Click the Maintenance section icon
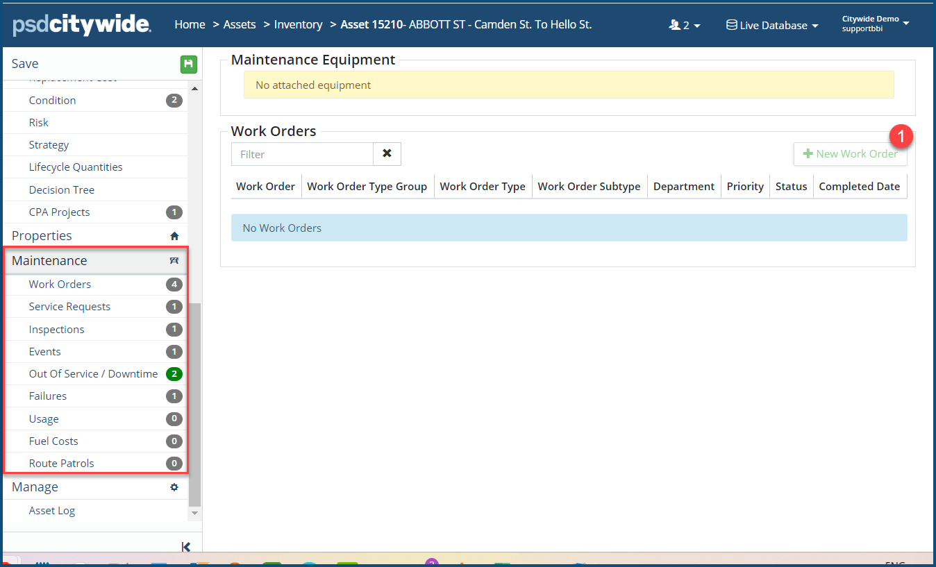The height and width of the screenshot is (567, 936). click(x=174, y=261)
